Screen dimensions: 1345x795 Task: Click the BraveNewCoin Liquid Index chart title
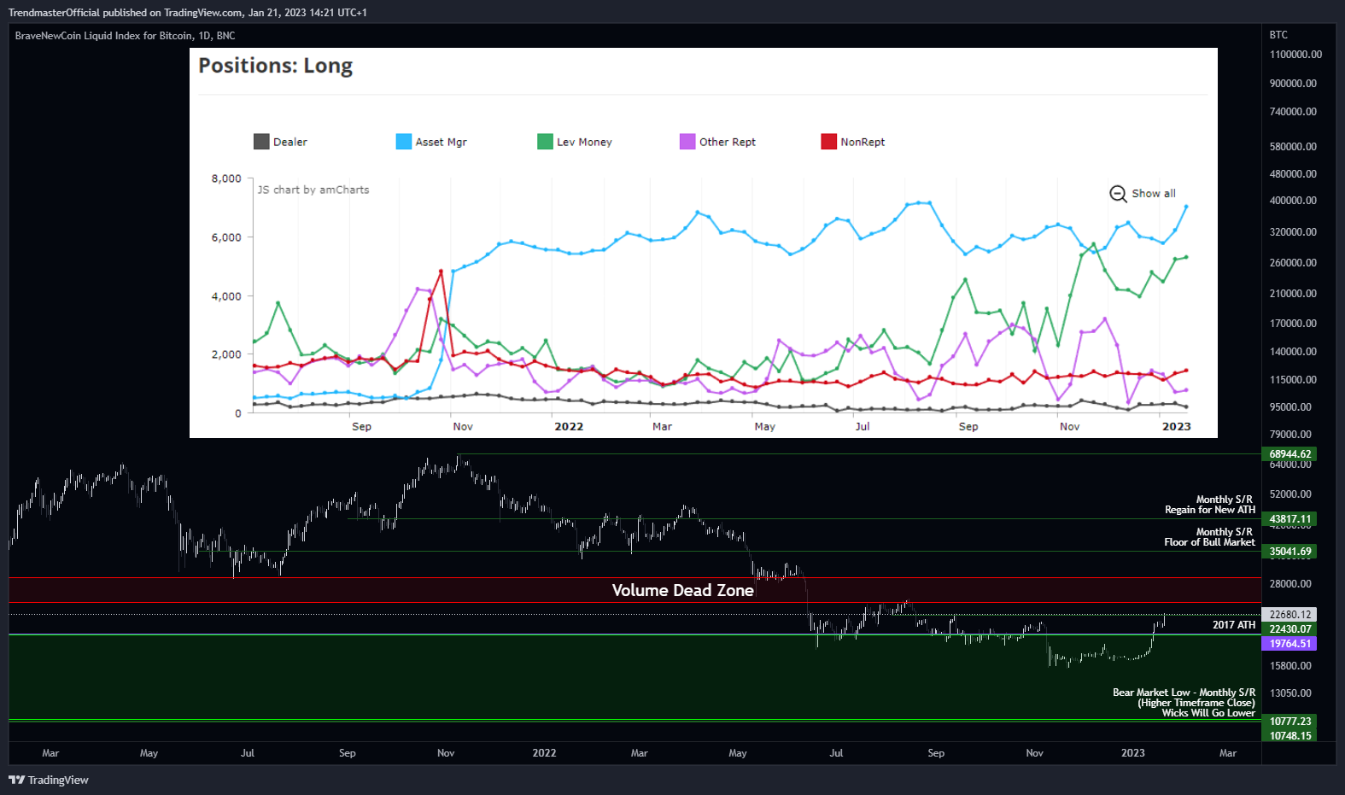[x=125, y=36]
